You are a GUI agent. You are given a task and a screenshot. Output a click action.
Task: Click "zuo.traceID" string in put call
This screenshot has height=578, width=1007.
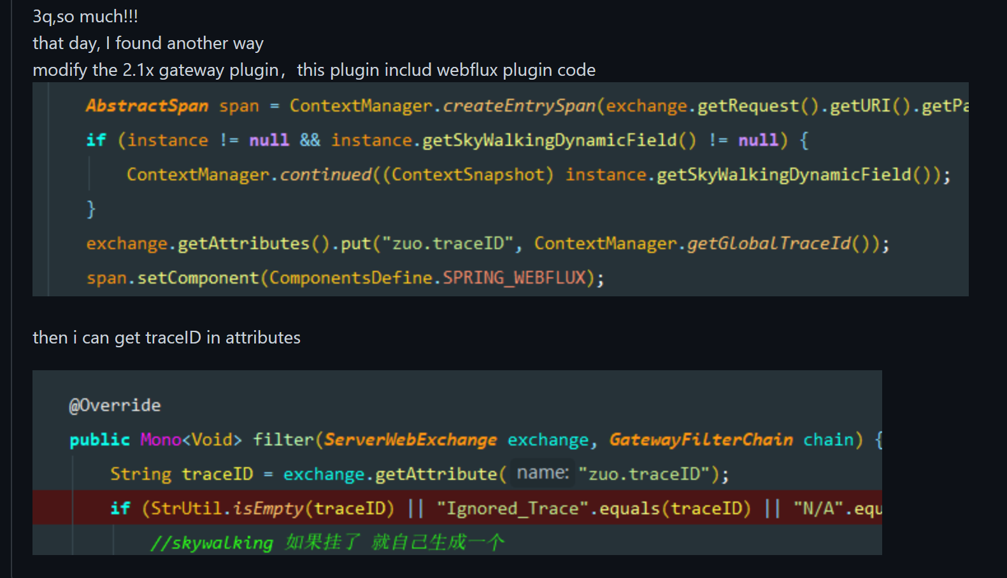[x=448, y=243]
